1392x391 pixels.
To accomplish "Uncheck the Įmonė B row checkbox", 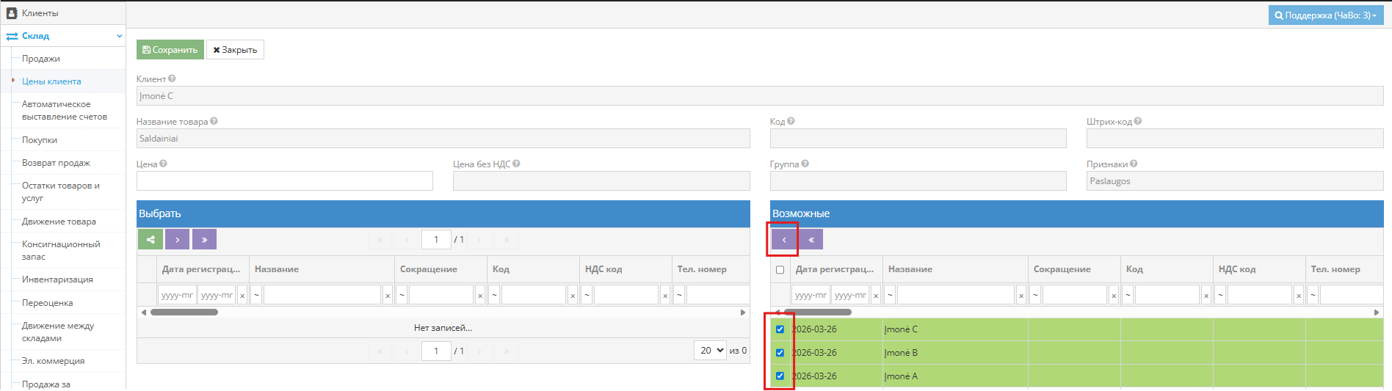I will click(x=780, y=353).
